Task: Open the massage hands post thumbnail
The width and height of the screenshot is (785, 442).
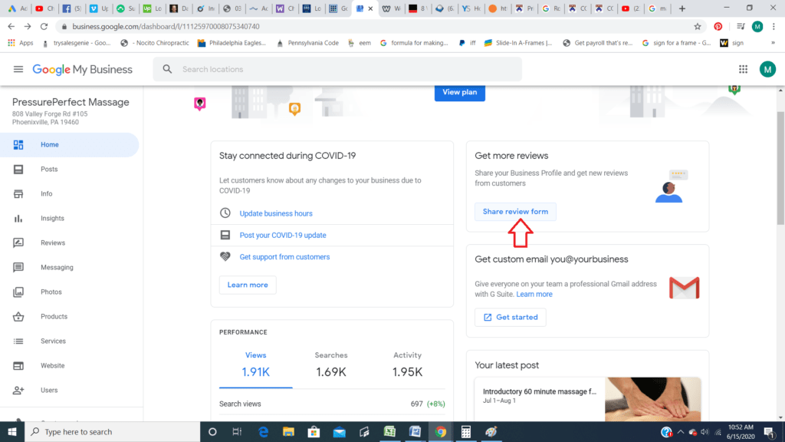Action: point(653,399)
